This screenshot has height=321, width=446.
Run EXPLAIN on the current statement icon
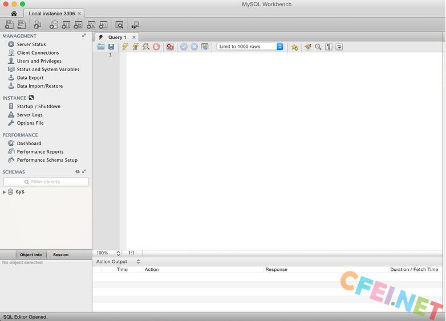point(146,47)
